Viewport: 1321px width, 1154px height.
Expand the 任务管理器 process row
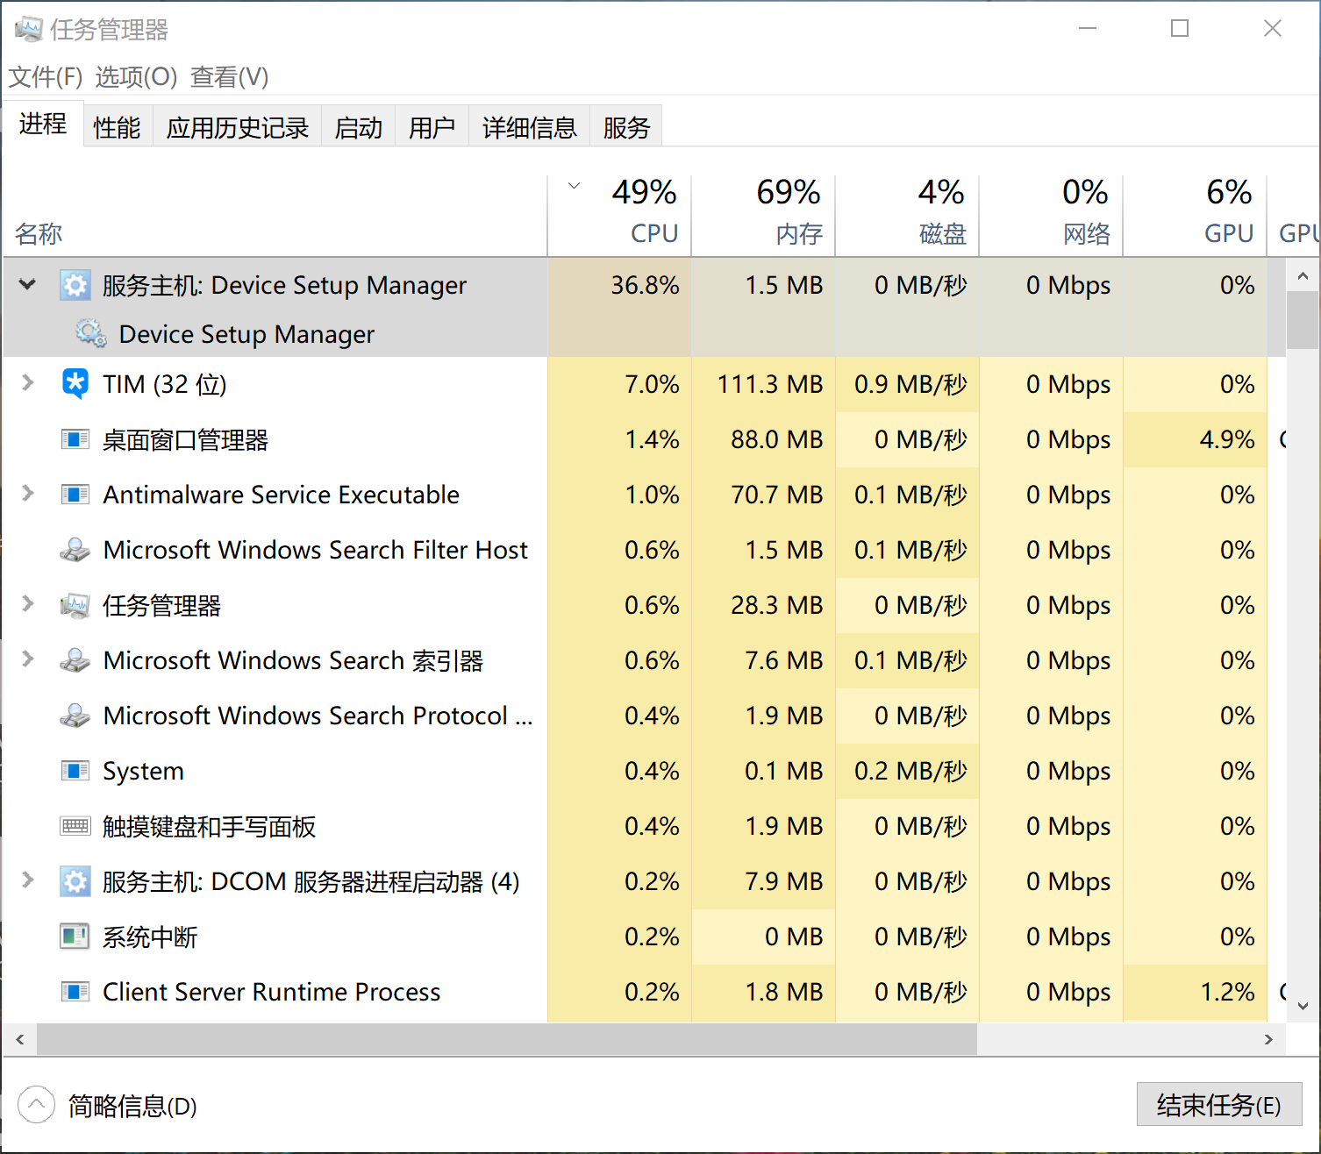click(x=28, y=604)
